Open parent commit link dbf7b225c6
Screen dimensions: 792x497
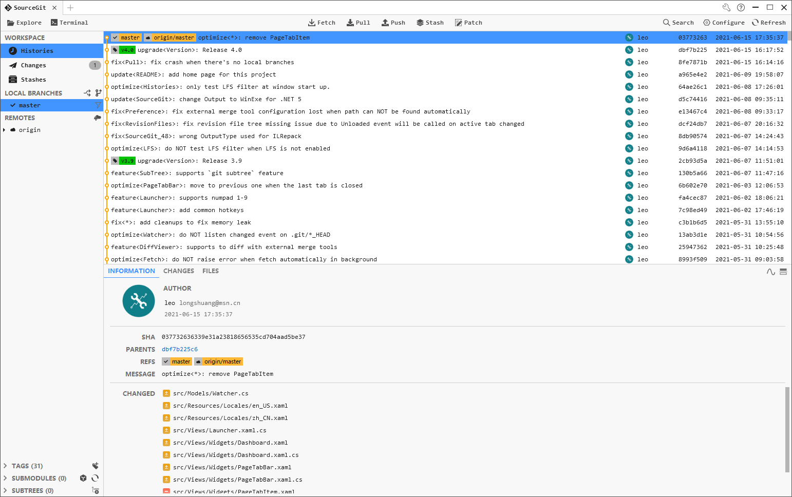[180, 349]
